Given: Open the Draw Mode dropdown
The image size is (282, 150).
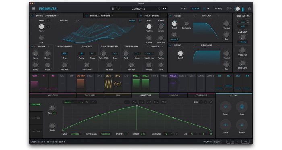Looking at the screenshot, I should pos(168,134).
